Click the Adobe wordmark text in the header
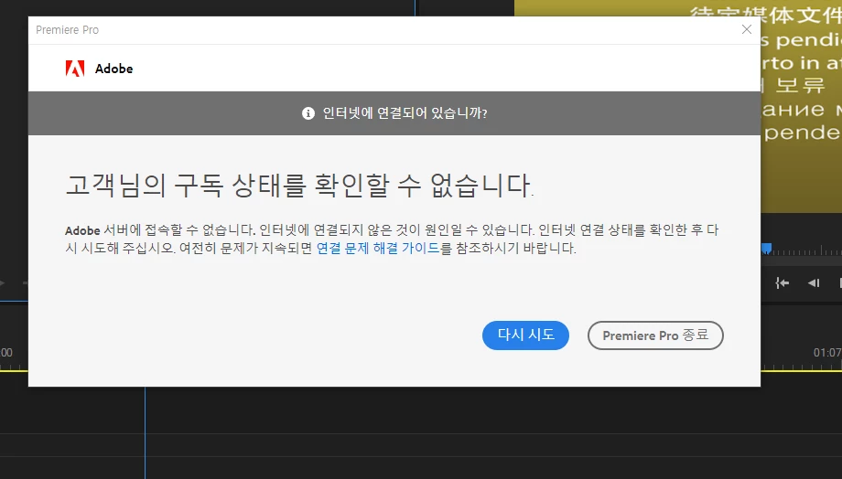 coord(113,69)
